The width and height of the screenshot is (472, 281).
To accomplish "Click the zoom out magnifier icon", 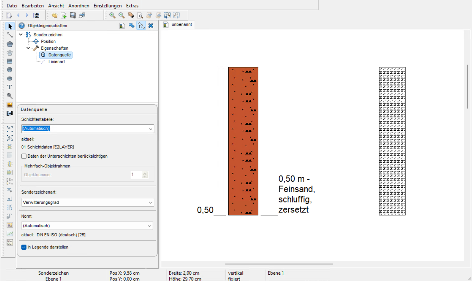I will (122, 15).
